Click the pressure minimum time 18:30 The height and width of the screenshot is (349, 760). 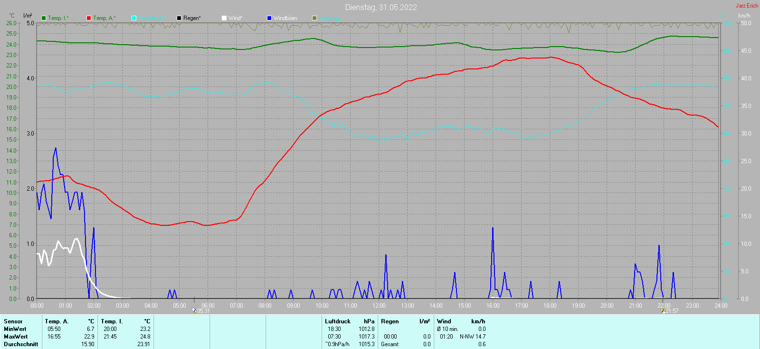[334, 329]
